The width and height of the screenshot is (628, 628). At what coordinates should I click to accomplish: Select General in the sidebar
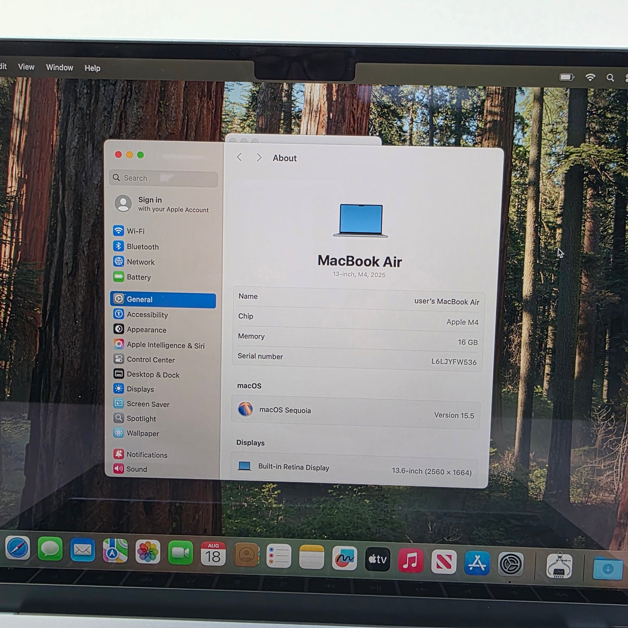[x=163, y=299]
